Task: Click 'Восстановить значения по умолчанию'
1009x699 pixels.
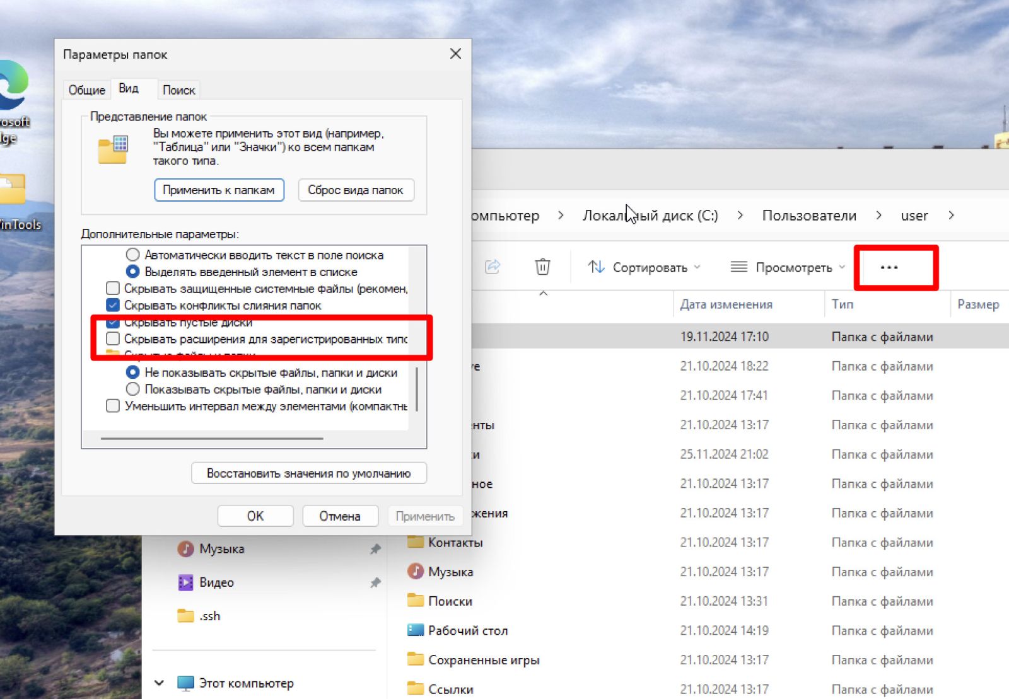Action: (309, 473)
